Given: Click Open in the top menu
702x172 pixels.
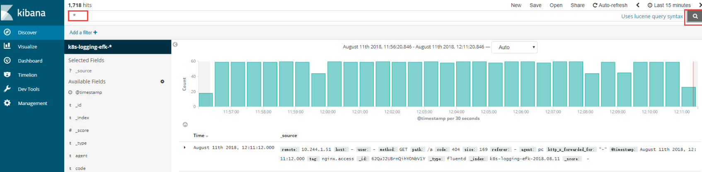Looking at the screenshot, I should tap(556, 5).
